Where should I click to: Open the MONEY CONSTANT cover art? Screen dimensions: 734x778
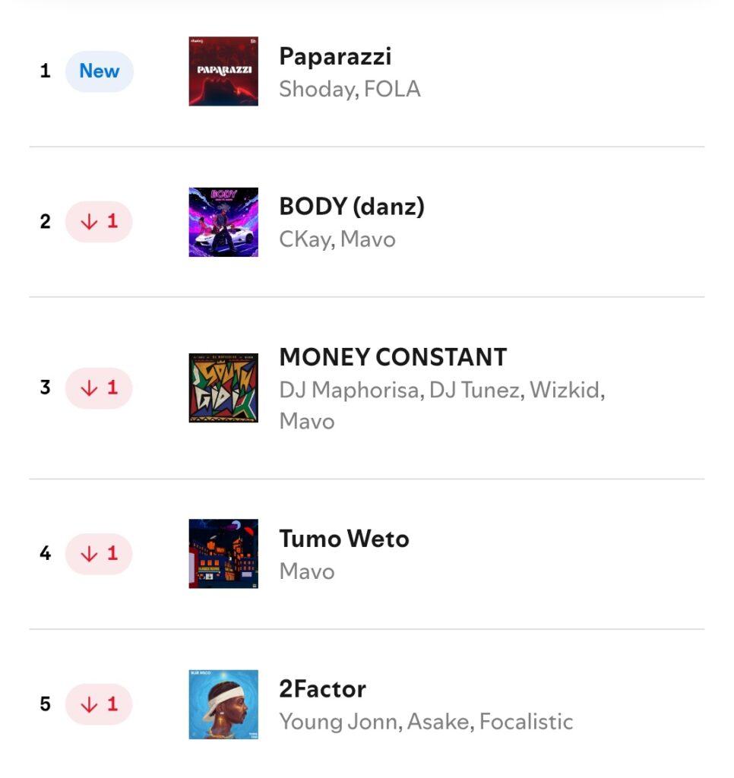[223, 387]
